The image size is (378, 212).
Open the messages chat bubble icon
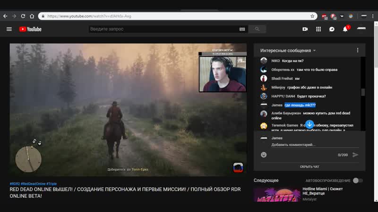pyautogui.click(x=332, y=29)
